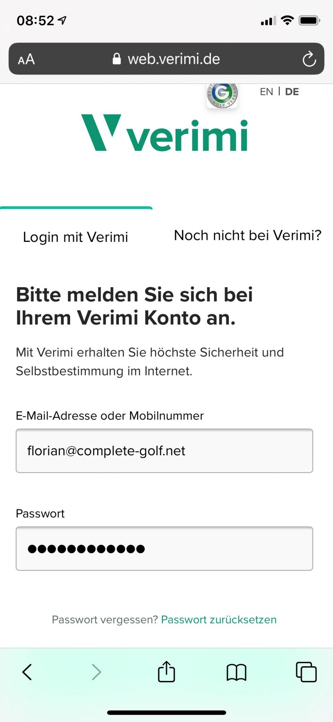This screenshot has height=722, width=333.
Task: Select the "Login mit Verimi" tab
Action: click(x=75, y=237)
